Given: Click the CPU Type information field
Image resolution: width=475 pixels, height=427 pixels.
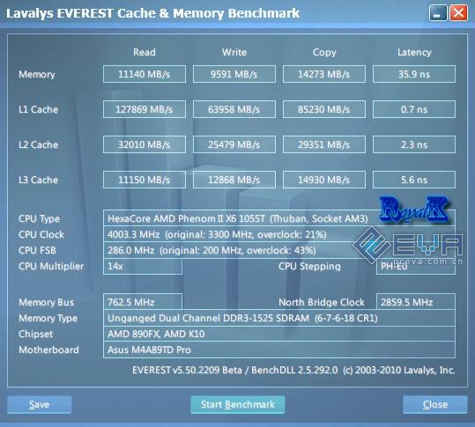Looking at the screenshot, I should coord(279,218).
